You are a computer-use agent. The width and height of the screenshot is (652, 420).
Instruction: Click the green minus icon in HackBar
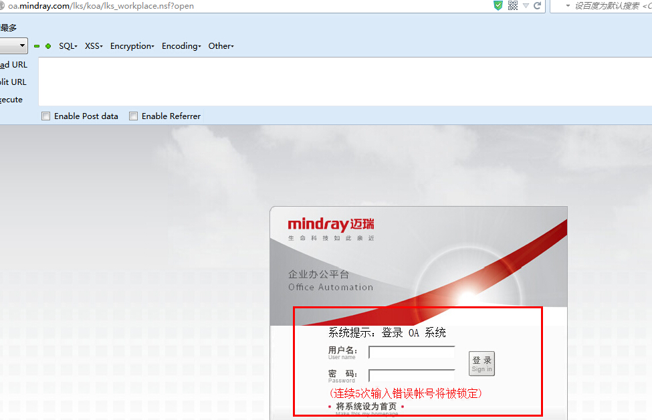point(37,46)
